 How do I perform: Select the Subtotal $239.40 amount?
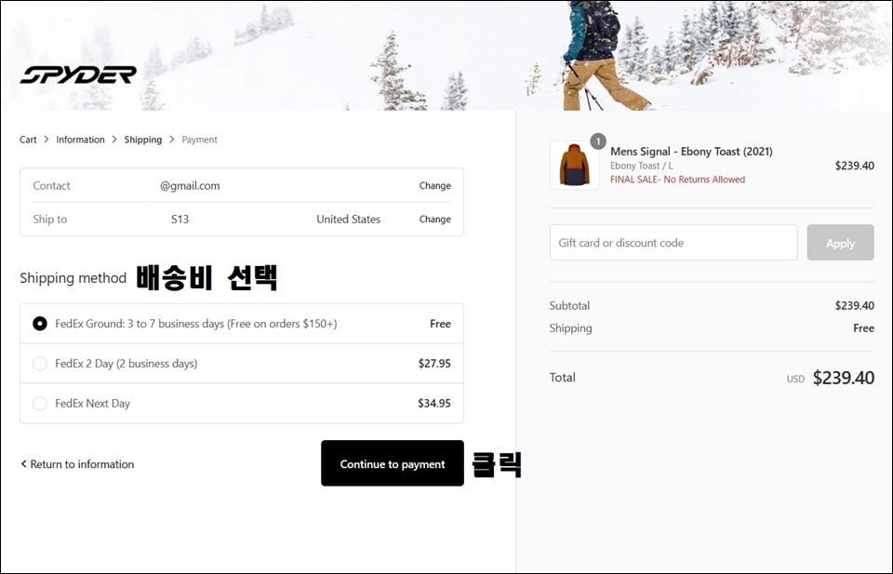tap(854, 305)
